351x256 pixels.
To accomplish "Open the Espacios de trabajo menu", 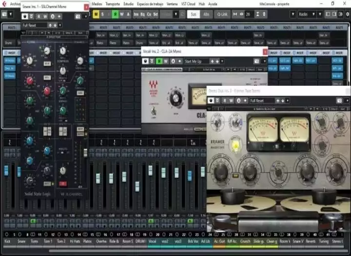I will (x=150, y=4).
